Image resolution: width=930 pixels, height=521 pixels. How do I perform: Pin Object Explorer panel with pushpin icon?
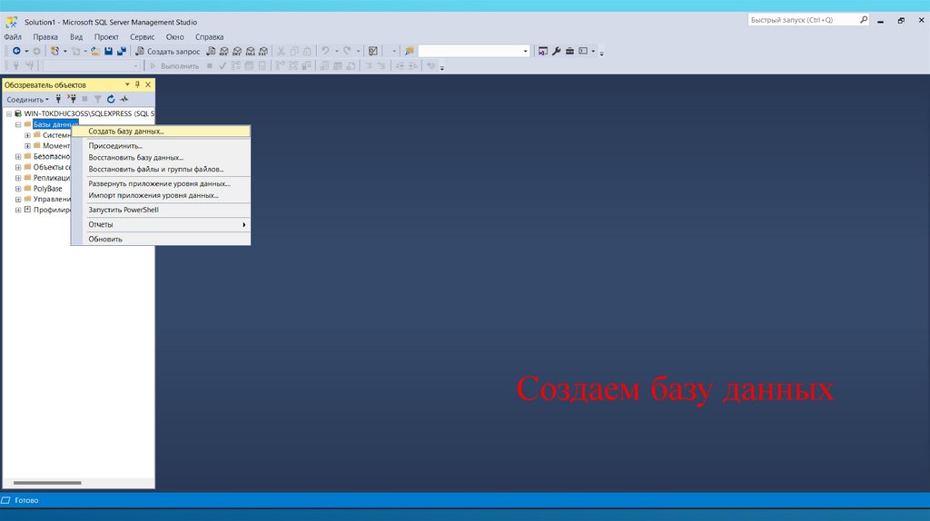coord(138,84)
